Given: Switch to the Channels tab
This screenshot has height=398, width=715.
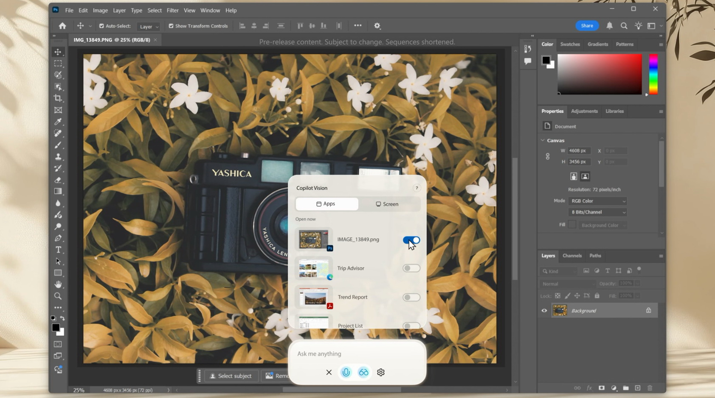Looking at the screenshot, I should pos(572,256).
